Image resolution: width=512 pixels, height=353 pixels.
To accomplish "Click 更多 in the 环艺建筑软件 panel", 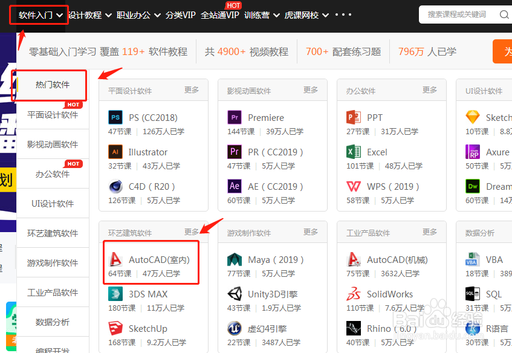I will [192, 232].
